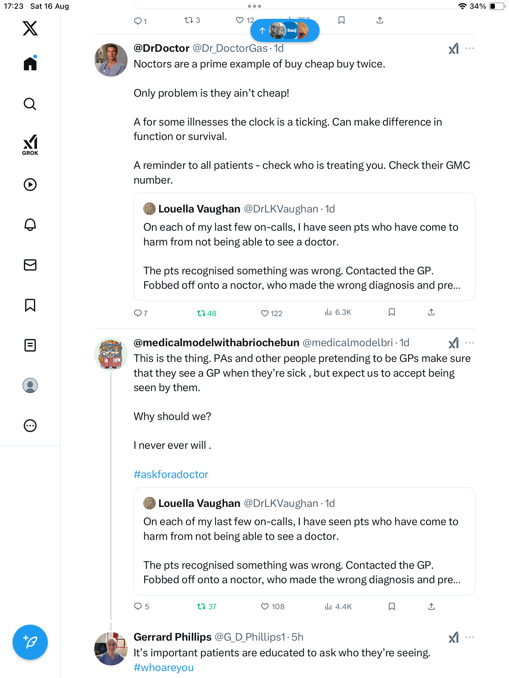Compose a new post
Viewport: 509px width, 678px height.
[x=30, y=642]
